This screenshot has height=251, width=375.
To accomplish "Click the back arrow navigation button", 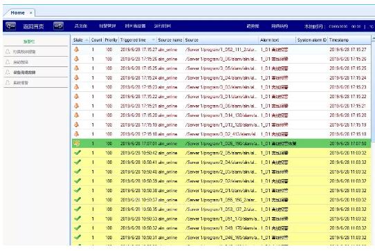I will point(11,26).
